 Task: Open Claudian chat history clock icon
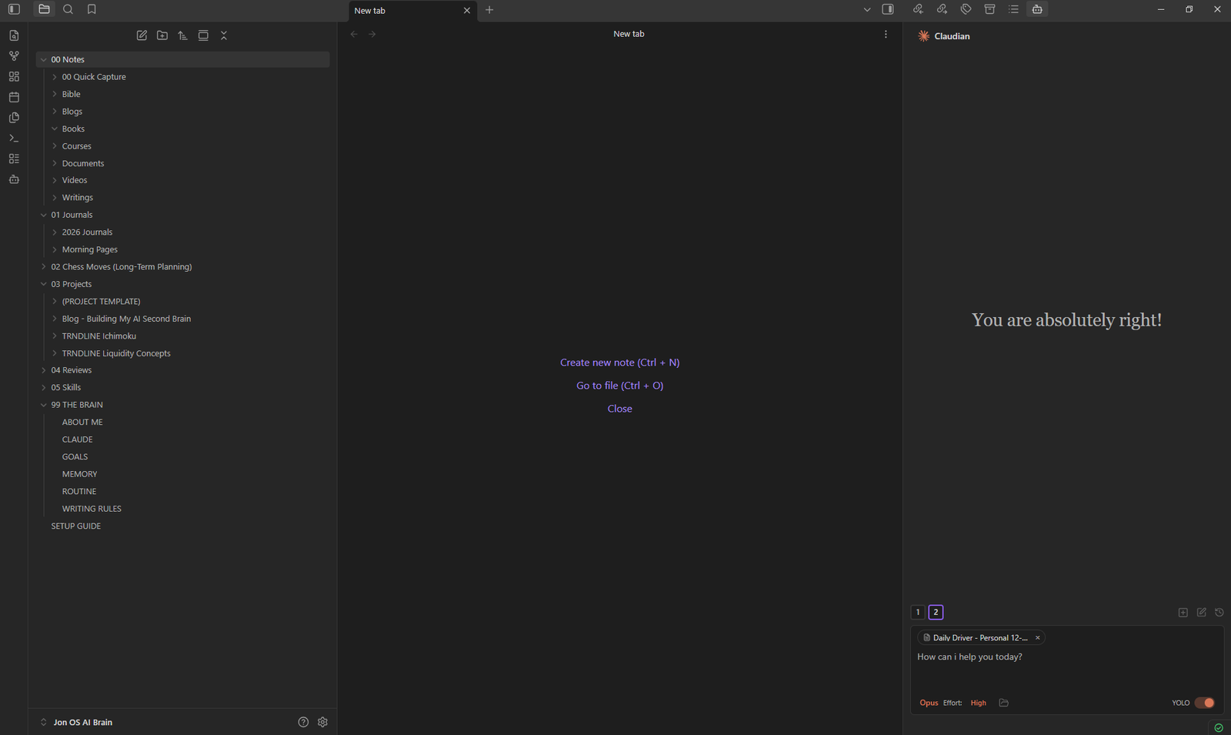(x=1219, y=613)
